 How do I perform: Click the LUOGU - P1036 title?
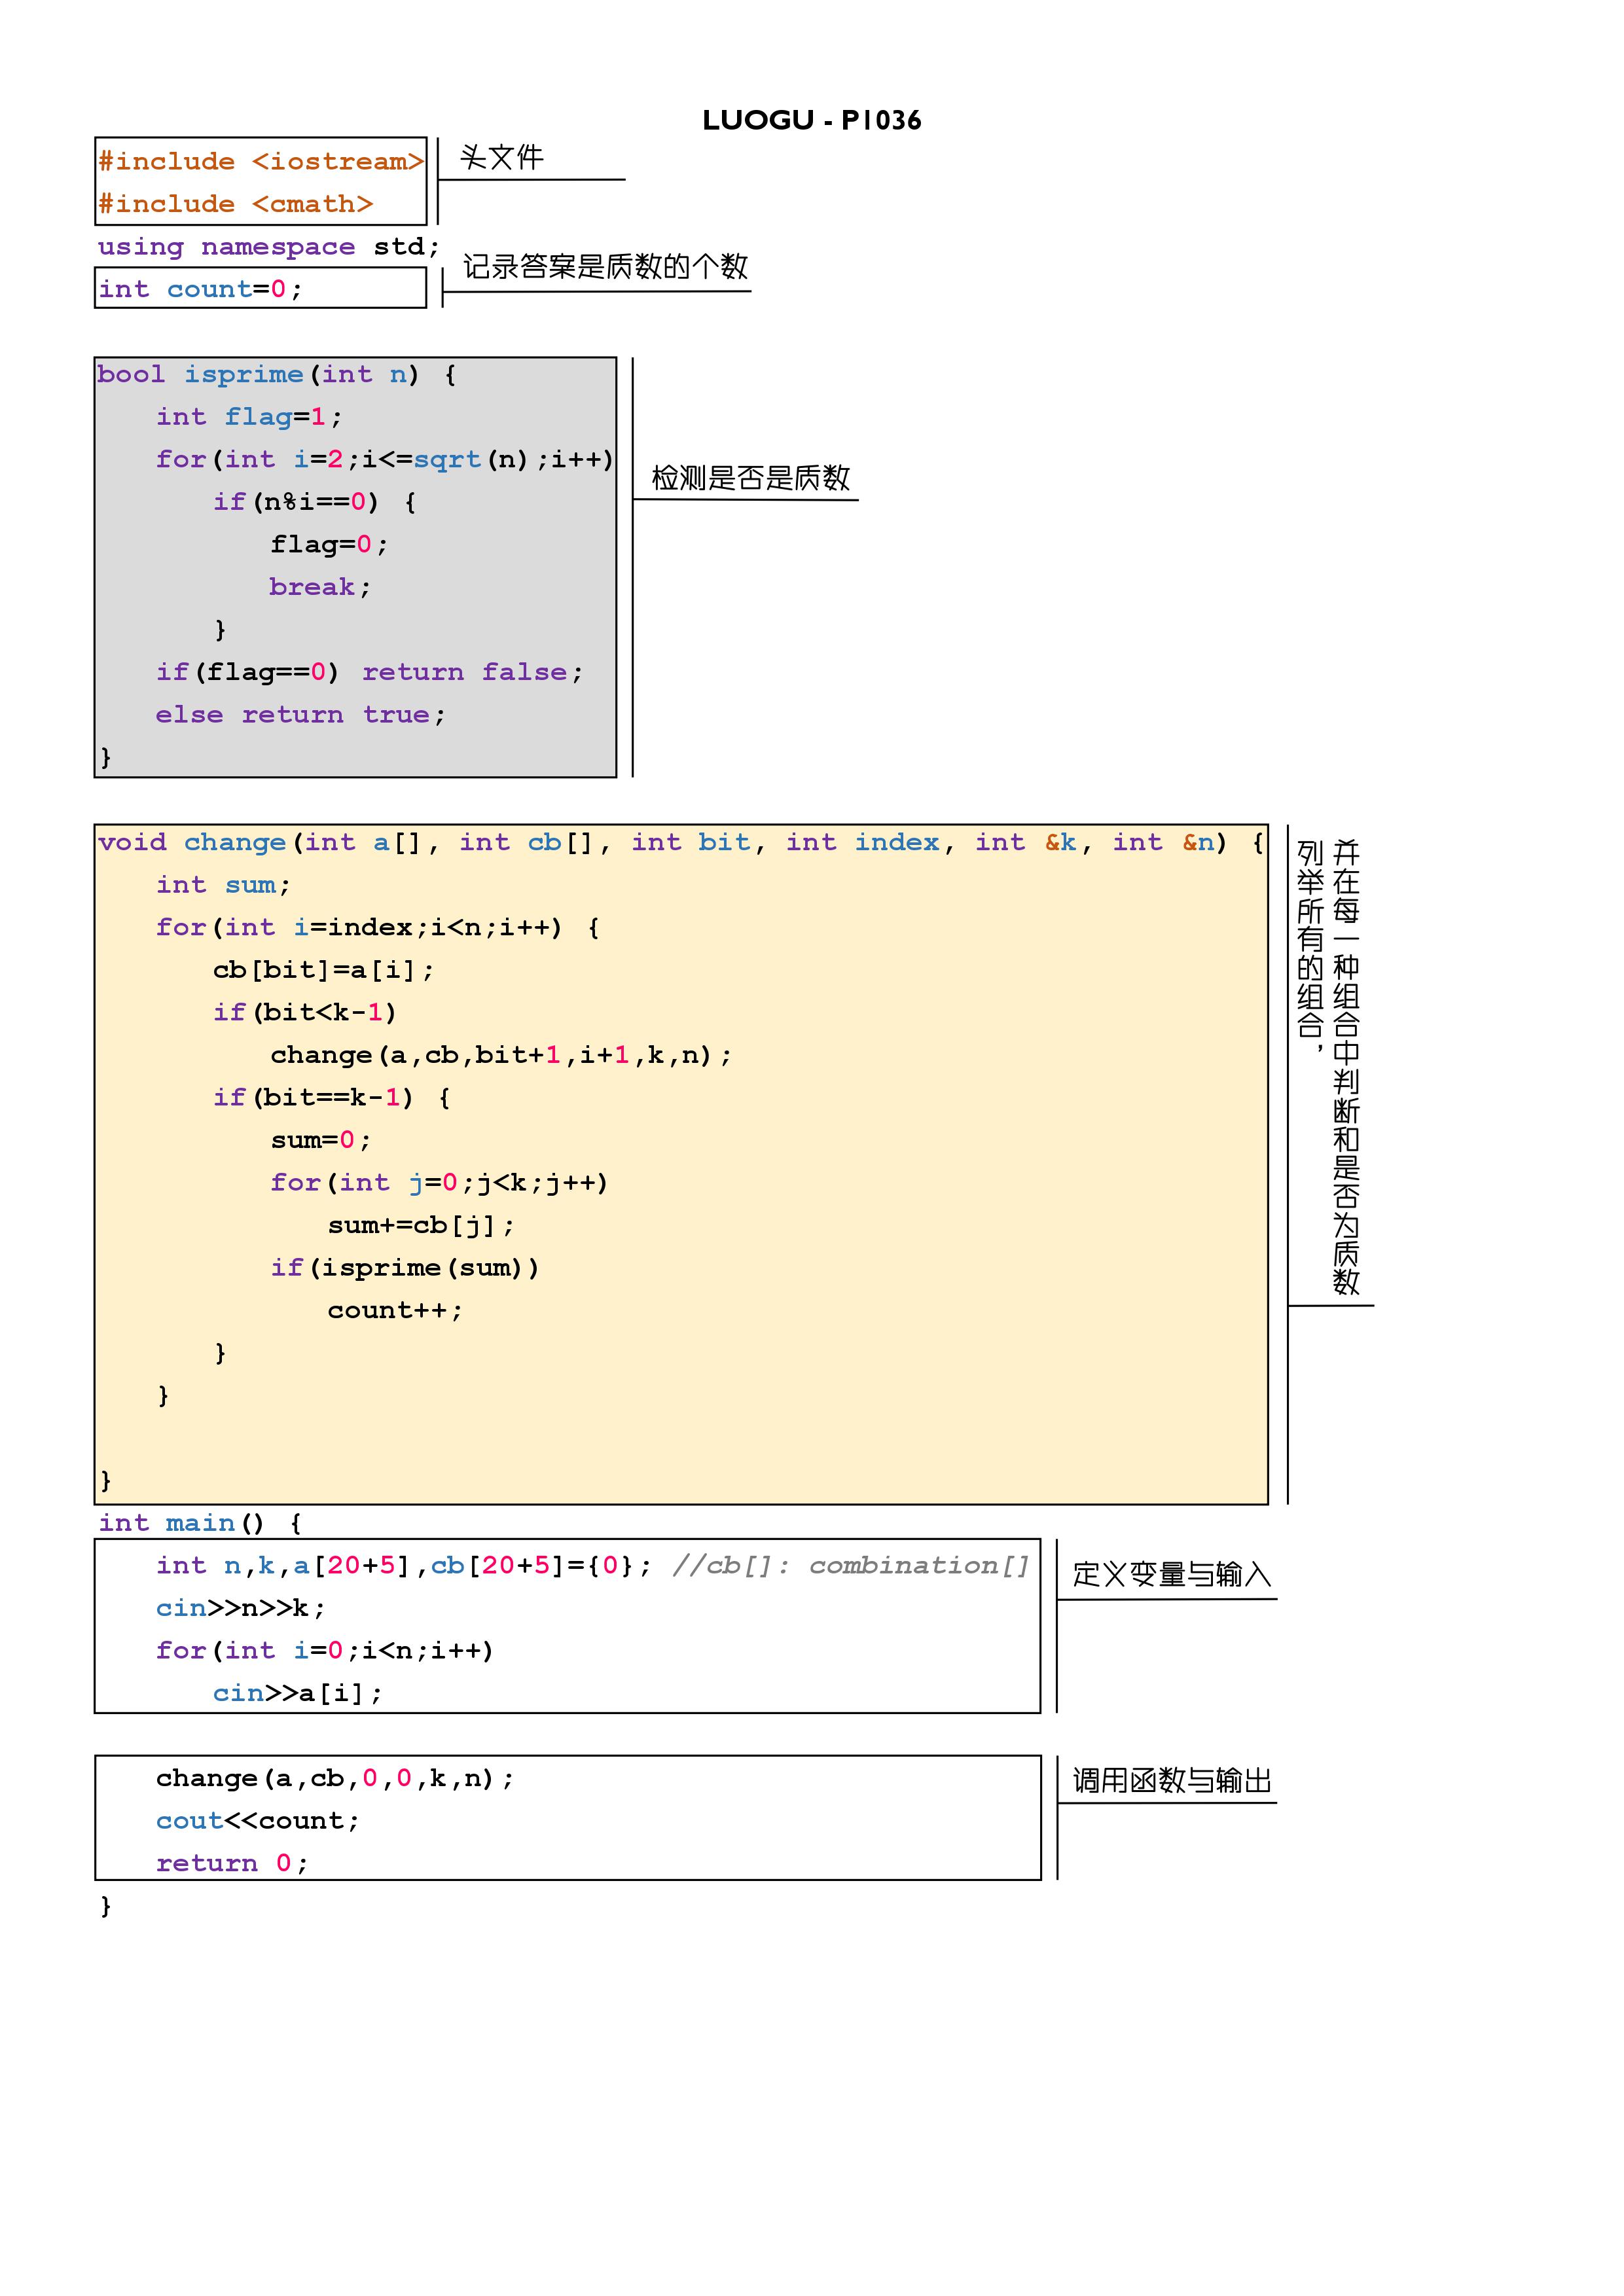(813, 118)
